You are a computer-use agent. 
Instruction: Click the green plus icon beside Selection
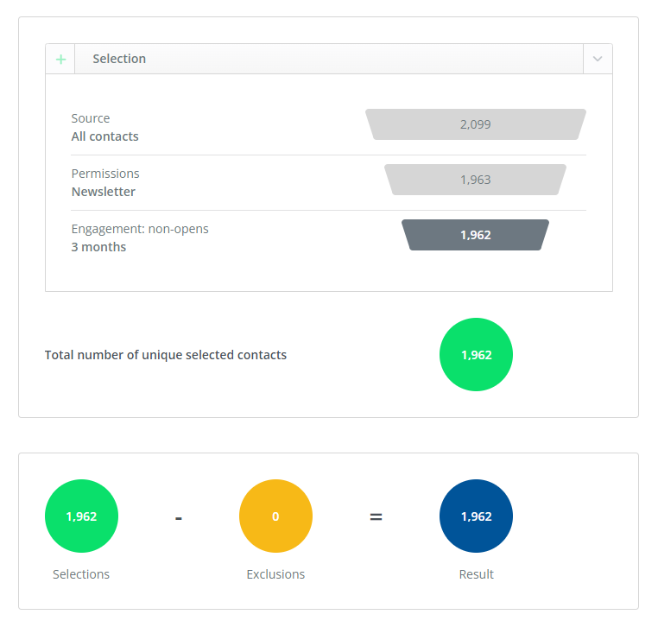[60, 60]
